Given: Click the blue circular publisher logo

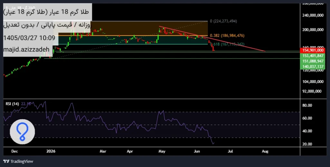Looking at the screenshot, I should [x=22, y=132].
